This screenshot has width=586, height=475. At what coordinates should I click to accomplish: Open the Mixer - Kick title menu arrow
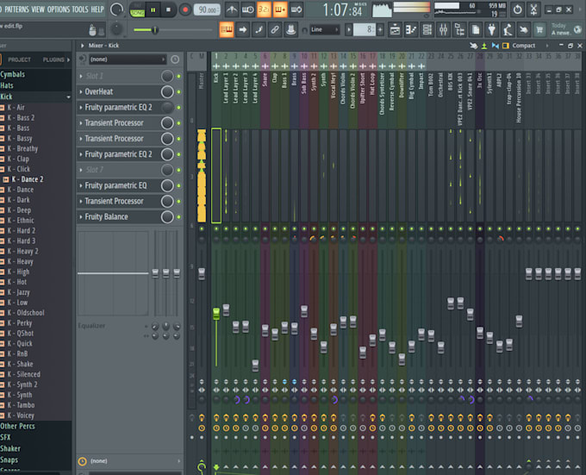(82, 46)
